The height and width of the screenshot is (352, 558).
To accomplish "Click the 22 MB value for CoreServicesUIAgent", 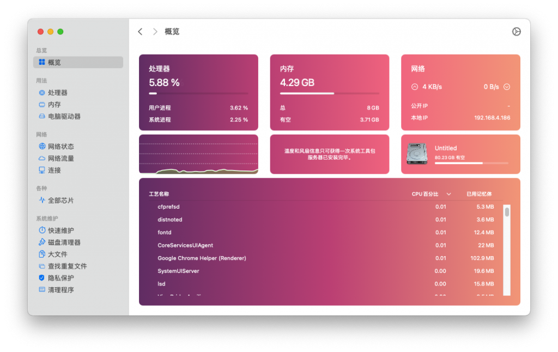I will point(486,245).
